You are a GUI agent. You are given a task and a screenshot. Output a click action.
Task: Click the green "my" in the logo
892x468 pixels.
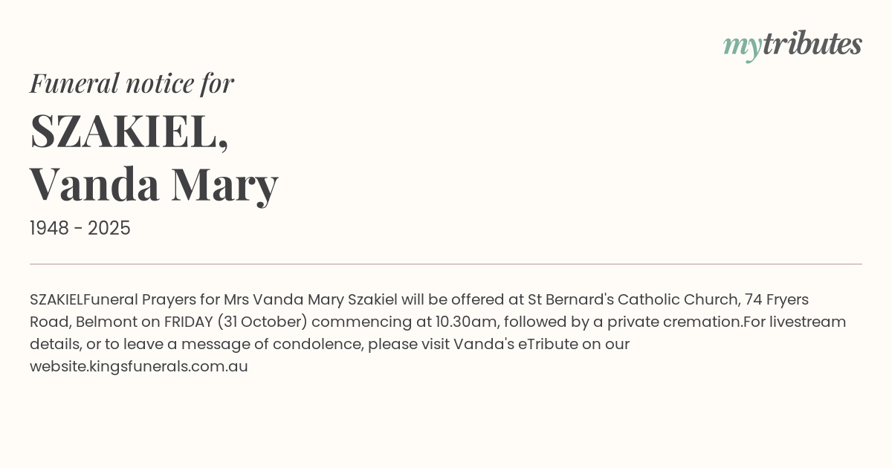742,46
